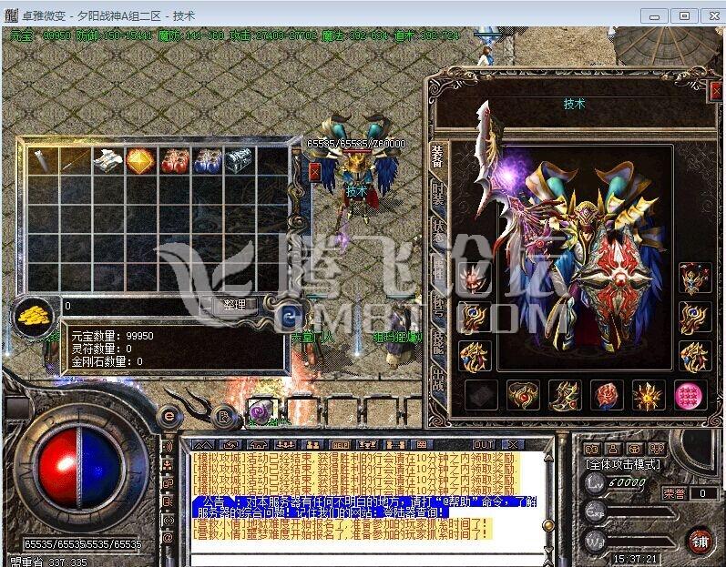Image resolution: width=726 pixels, height=567 pixels.
Task: Select the red potion bundle in the bag
Action: pos(175,161)
